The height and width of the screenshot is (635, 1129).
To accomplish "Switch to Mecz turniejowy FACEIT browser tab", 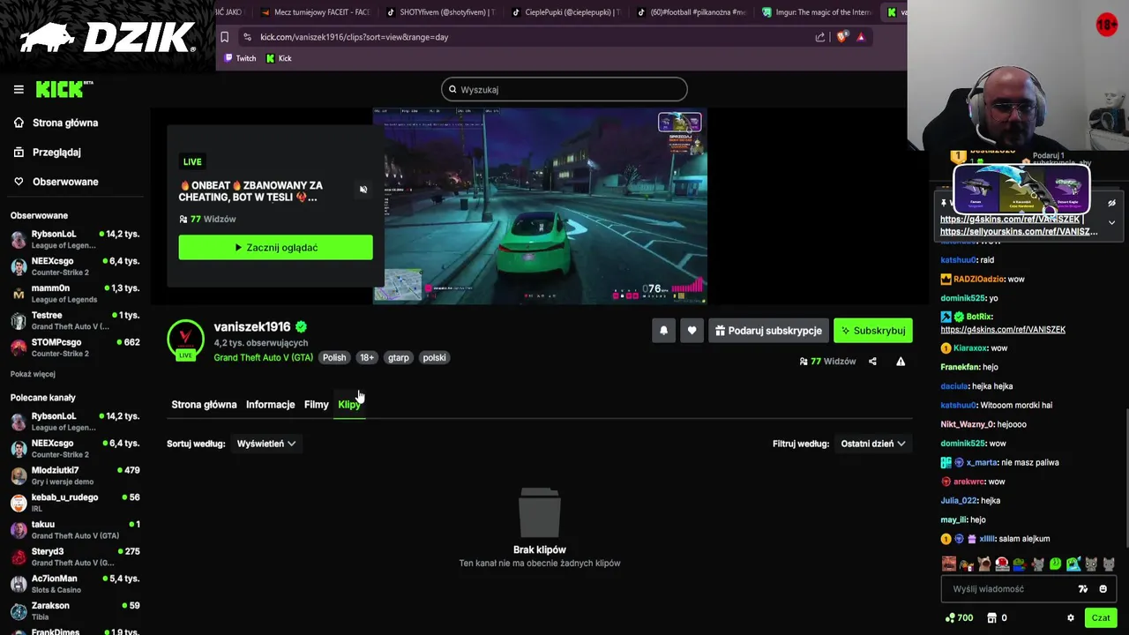I will coord(317,12).
